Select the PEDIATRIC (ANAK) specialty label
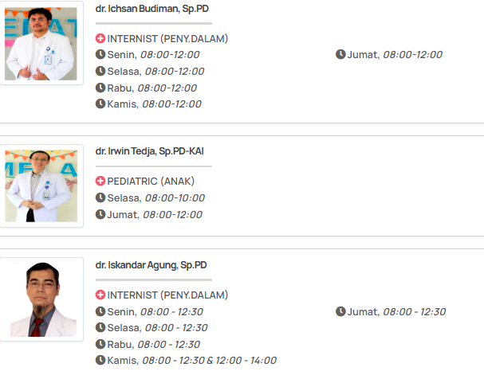 [150, 182]
